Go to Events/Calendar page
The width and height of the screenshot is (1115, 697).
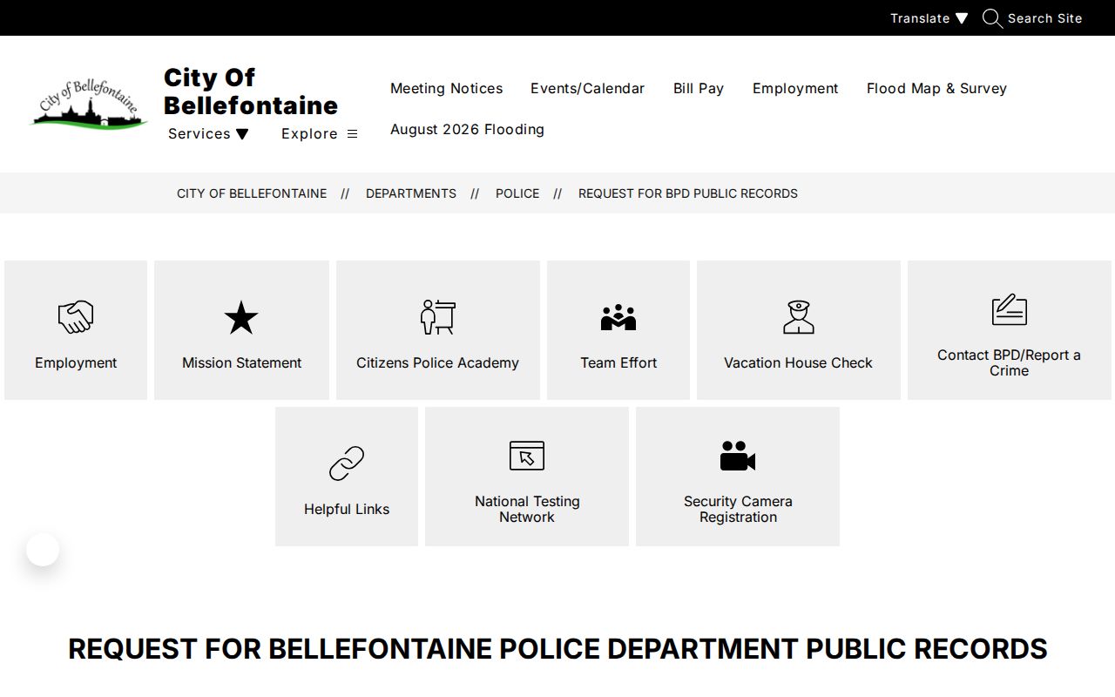tap(588, 88)
